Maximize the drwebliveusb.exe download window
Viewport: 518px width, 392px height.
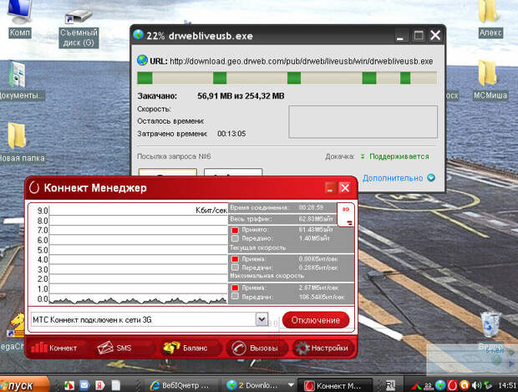(x=419, y=35)
